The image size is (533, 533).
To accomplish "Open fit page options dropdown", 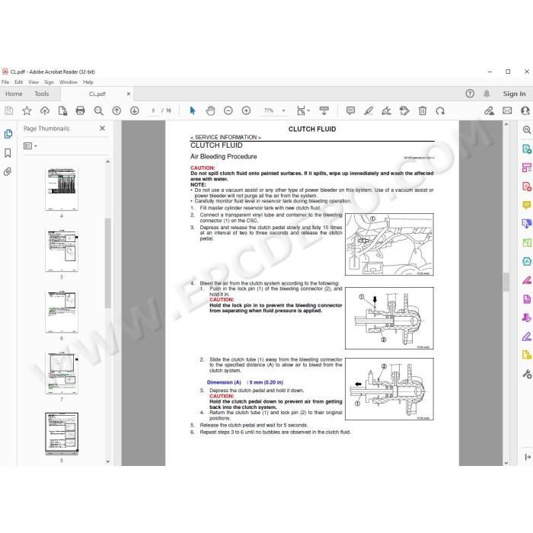I will coord(303,111).
